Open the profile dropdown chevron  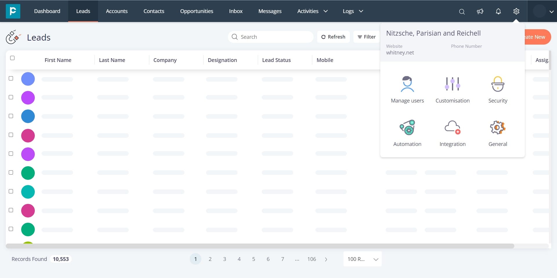point(551,12)
